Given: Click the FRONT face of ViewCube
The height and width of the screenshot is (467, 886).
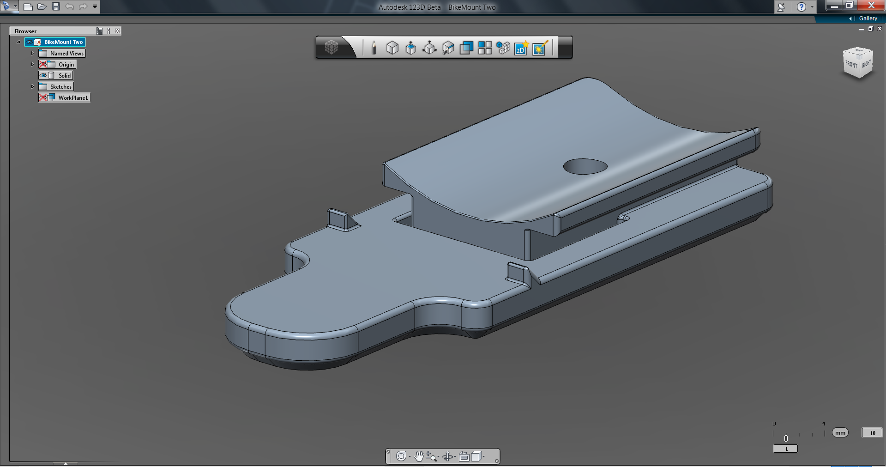Looking at the screenshot, I should [x=851, y=64].
